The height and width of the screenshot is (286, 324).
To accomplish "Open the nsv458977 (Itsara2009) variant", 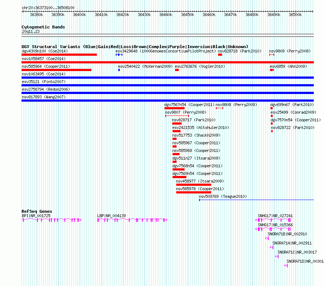I will [x=200, y=181].
